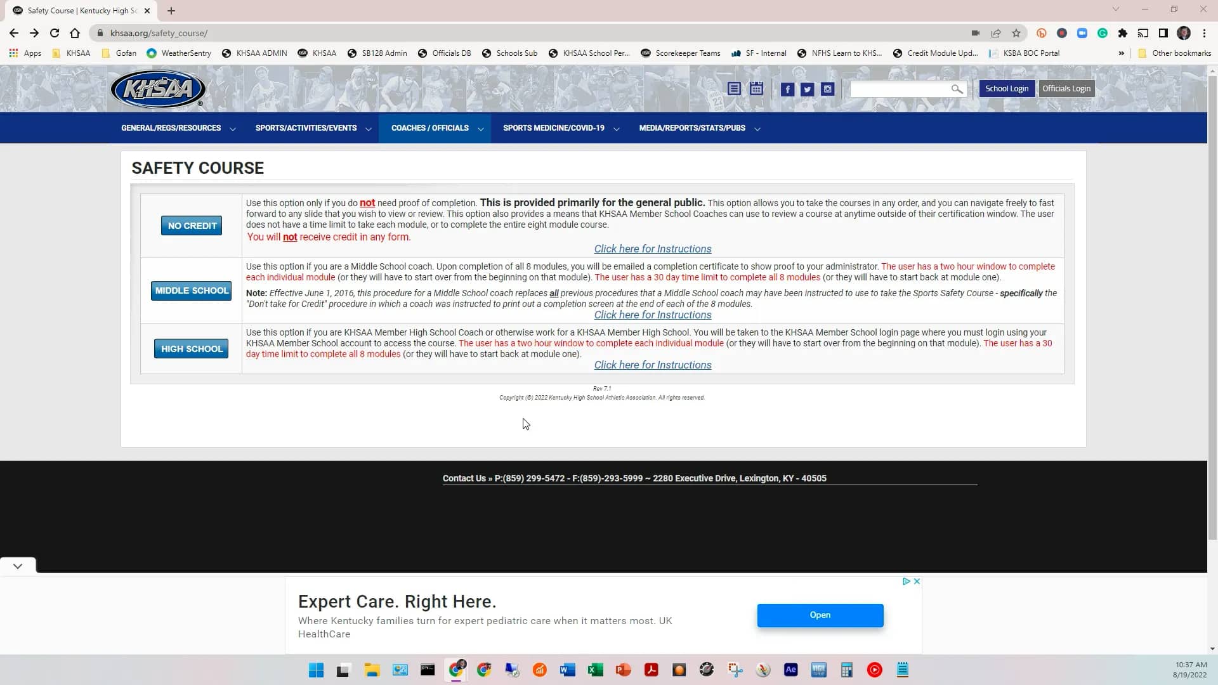The height and width of the screenshot is (685, 1218).
Task: Open the tab search chevron in title bar
Action: 1116,10
